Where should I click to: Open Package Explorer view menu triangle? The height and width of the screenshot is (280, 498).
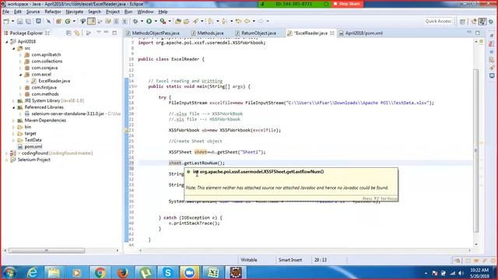click(99, 33)
